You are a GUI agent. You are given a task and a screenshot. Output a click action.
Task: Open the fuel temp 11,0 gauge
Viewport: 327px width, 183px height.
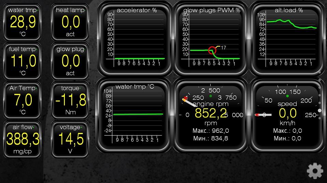22,61
